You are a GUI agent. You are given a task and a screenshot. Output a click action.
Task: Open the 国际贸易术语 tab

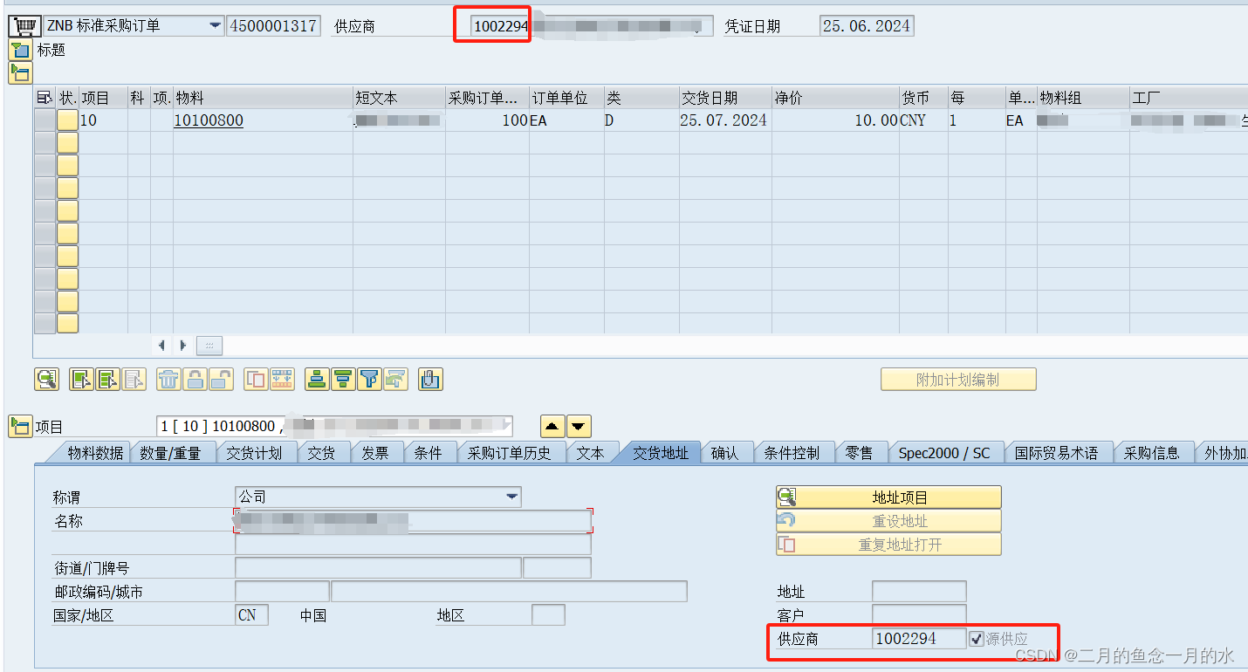[x=1056, y=453]
